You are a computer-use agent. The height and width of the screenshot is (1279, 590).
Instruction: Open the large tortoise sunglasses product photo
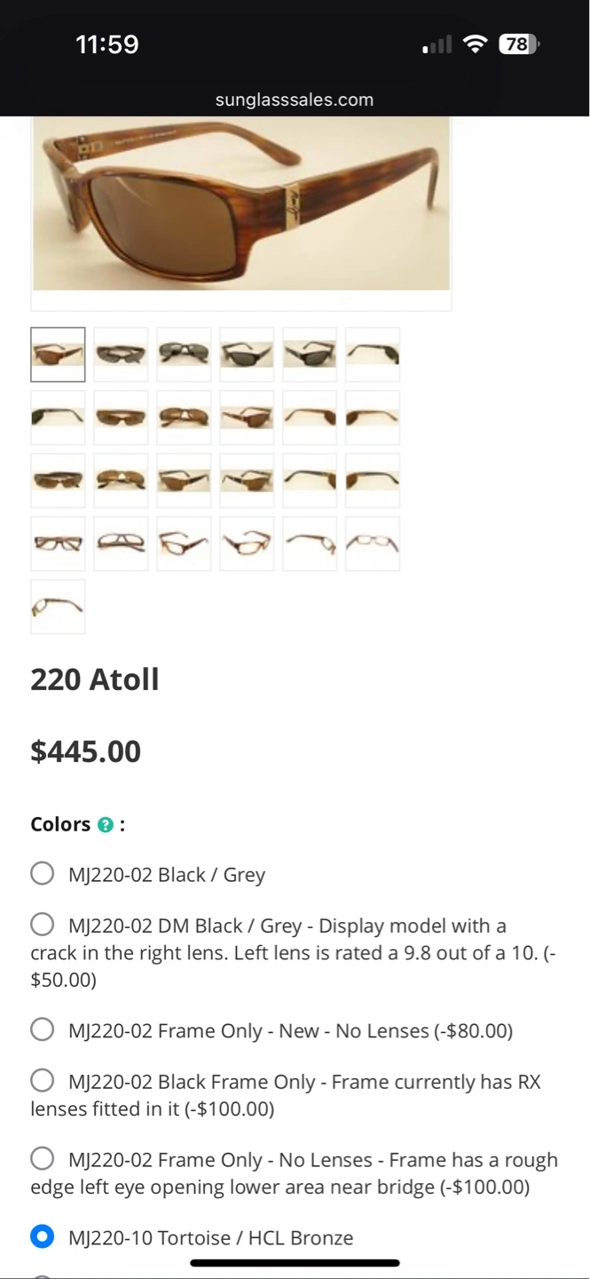241,204
